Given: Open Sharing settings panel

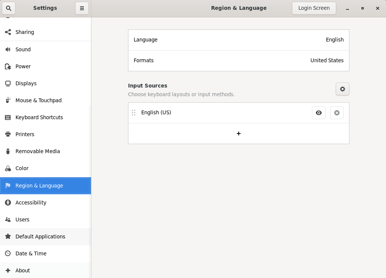Looking at the screenshot, I should click(25, 32).
